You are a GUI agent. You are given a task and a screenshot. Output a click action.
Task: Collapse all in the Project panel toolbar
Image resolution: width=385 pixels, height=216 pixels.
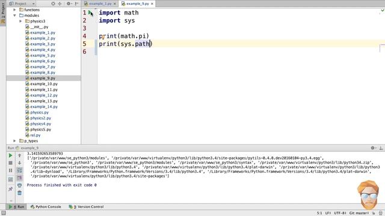tap(60, 4)
